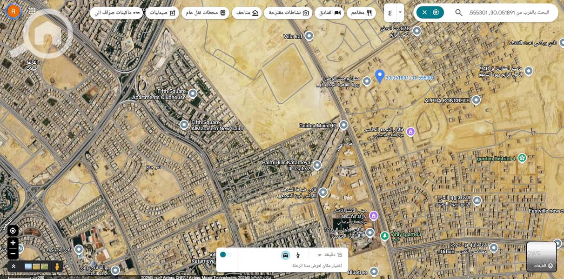
Task: Click into the coordinates search field
Action: pyautogui.click(x=509, y=13)
